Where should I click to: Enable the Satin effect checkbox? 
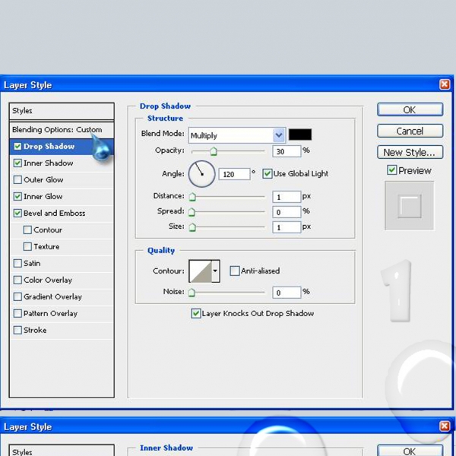[x=17, y=263]
